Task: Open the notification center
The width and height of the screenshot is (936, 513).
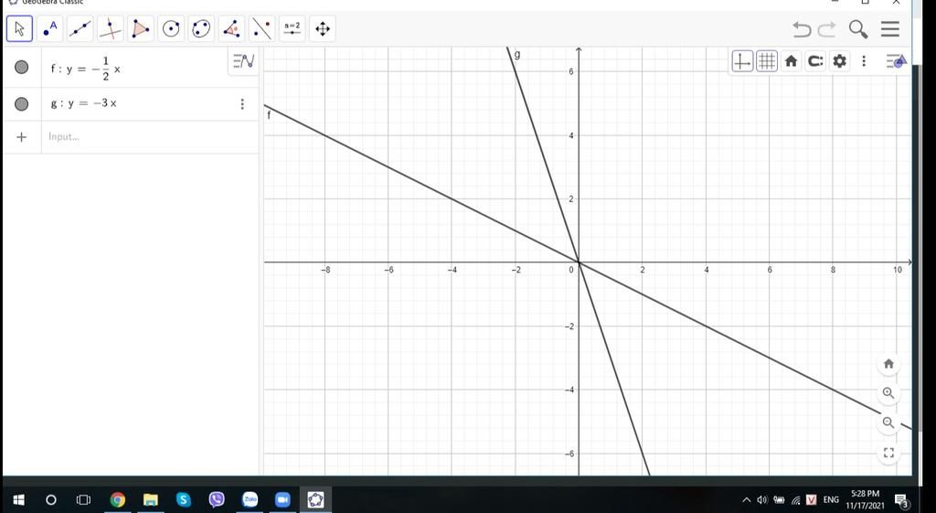Action: pyautogui.click(x=901, y=500)
